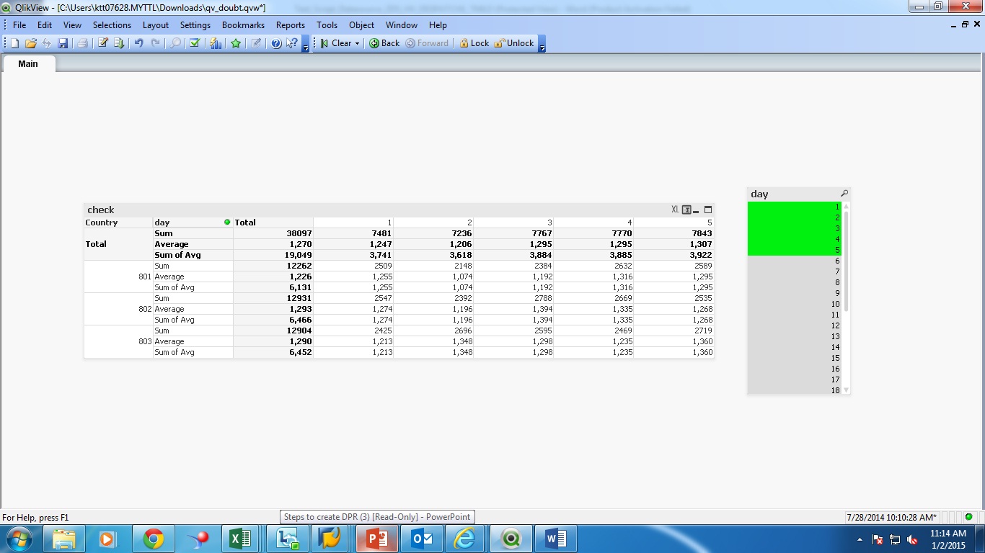Click the Sum of Avg cell 19,049
This screenshot has height=553, width=985.
pyautogui.click(x=273, y=255)
